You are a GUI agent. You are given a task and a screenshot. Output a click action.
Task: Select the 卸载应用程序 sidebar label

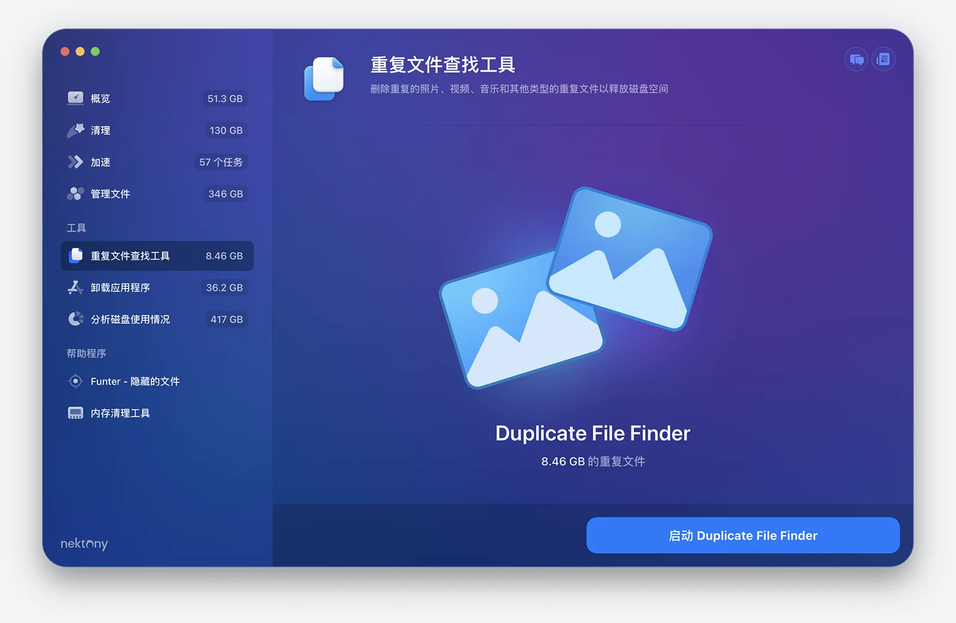point(120,288)
